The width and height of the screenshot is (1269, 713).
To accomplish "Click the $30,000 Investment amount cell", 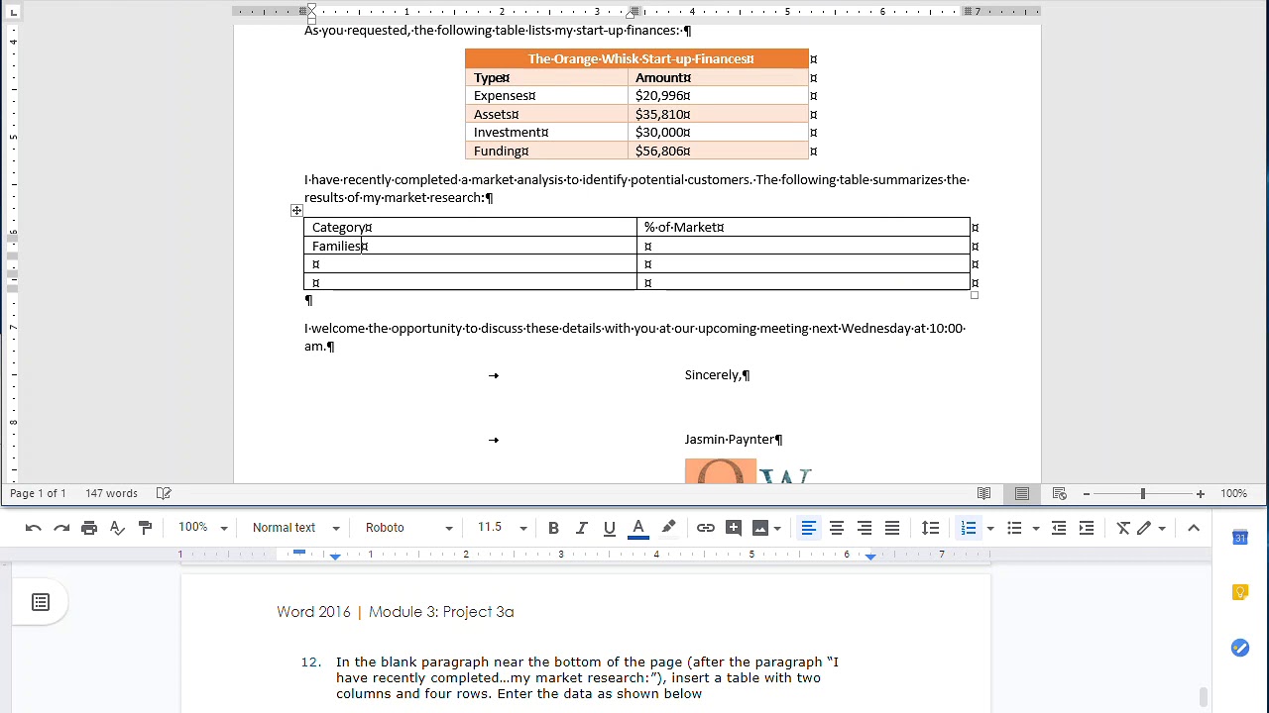I will (x=718, y=132).
